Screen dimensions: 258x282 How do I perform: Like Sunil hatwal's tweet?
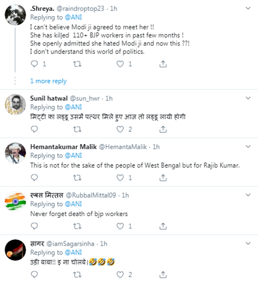tap(121, 129)
